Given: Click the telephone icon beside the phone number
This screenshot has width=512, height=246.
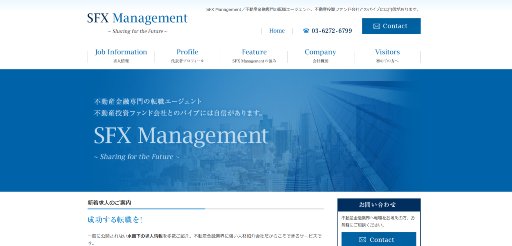Looking at the screenshot, I should (x=306, y=31).
